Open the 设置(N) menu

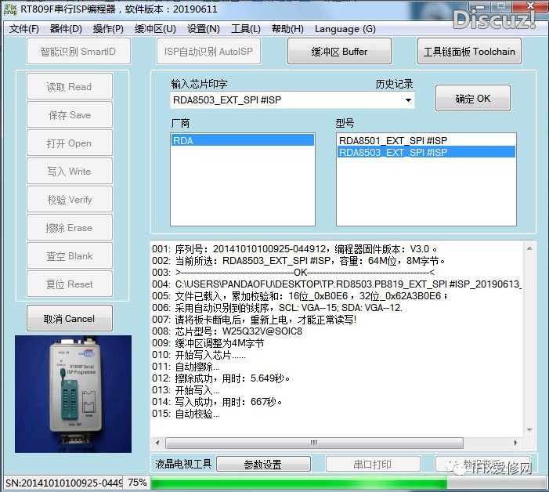[203, 29]
